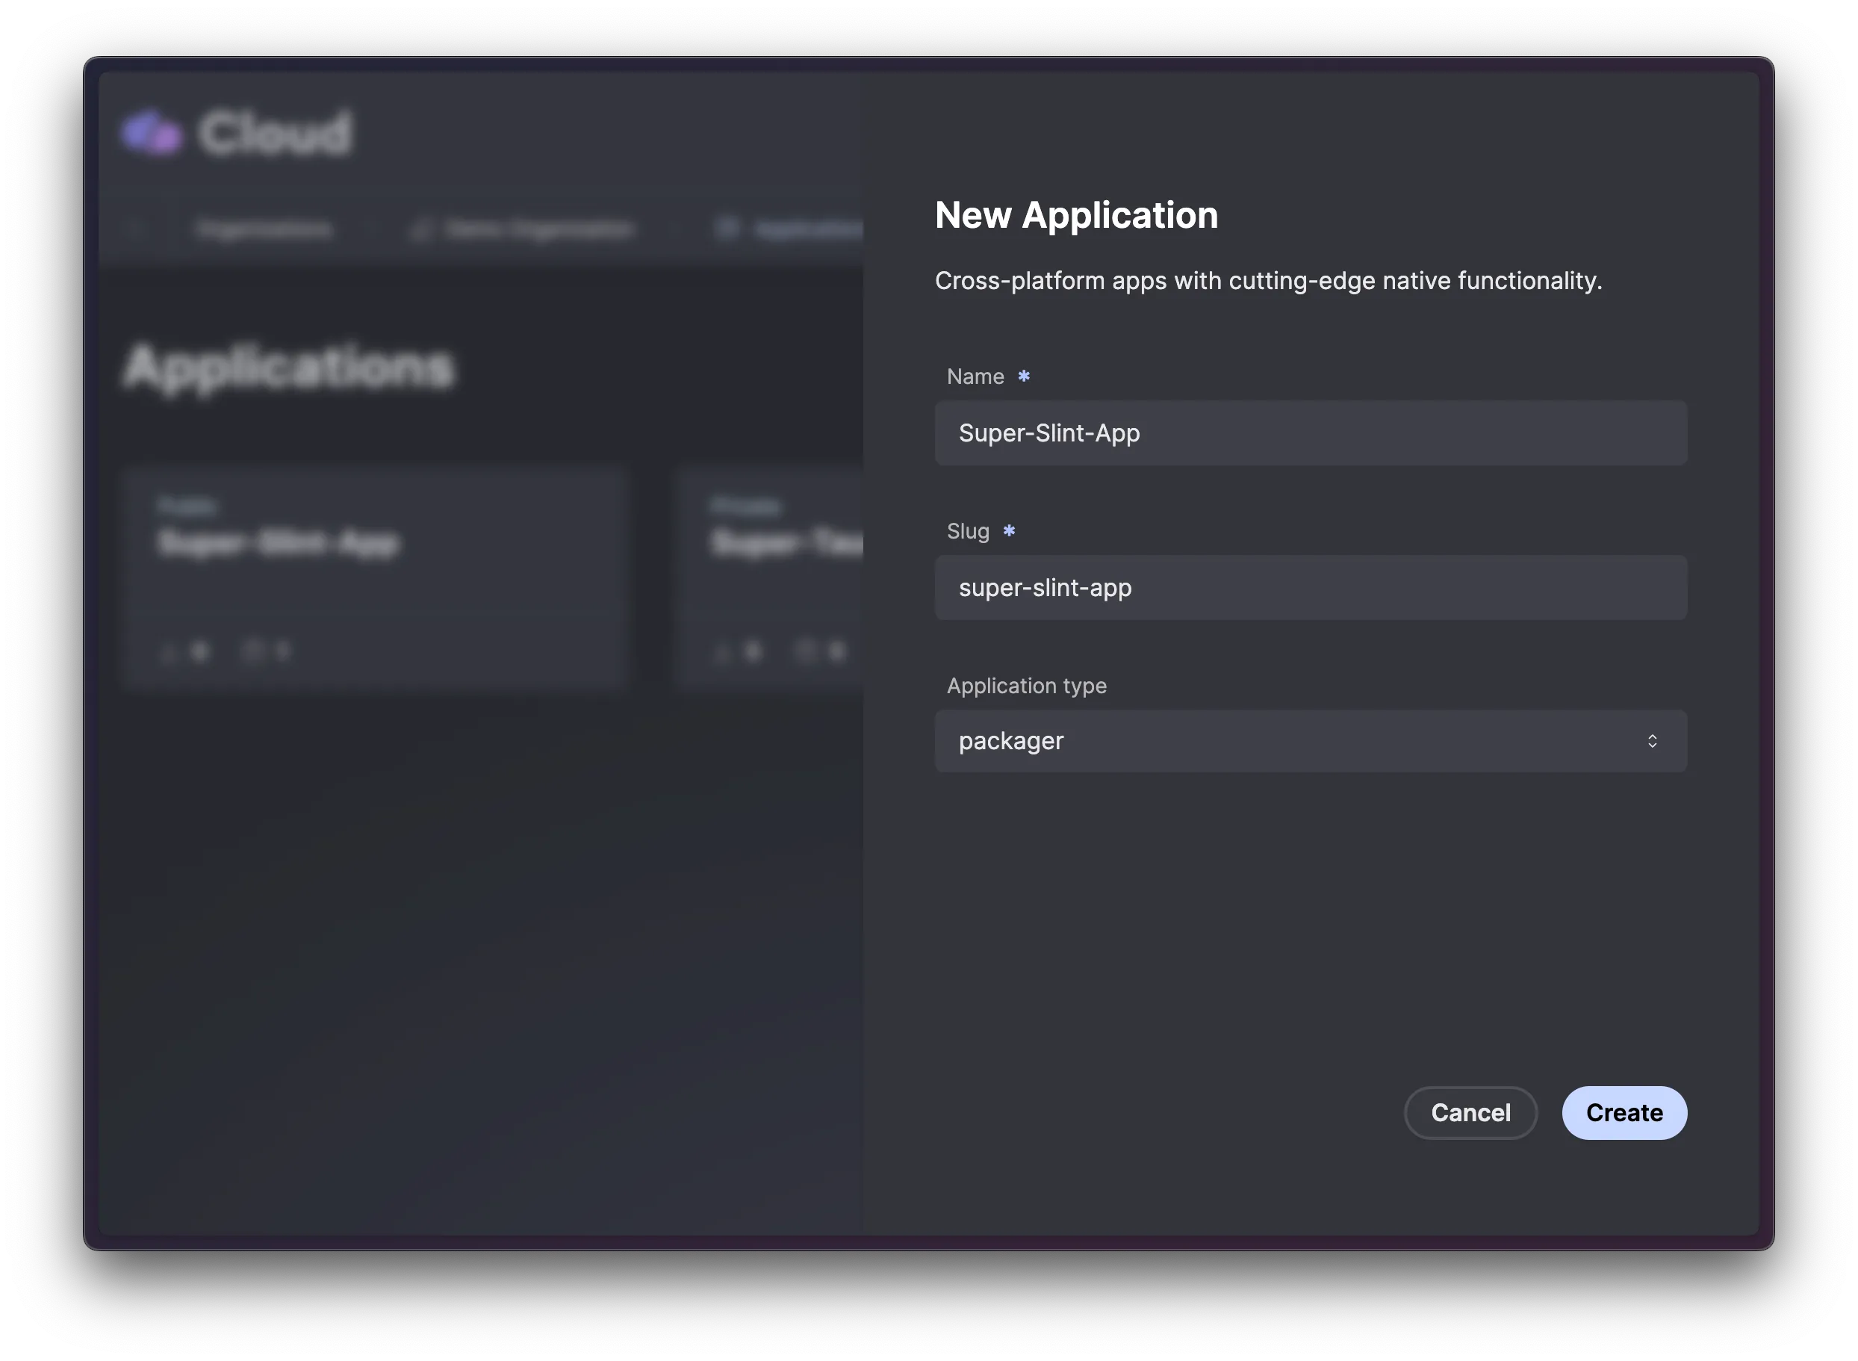Click the cross-platform apps description text
The height and width of the screenshot is (1361, 1858).
[x=1268, y=281]
